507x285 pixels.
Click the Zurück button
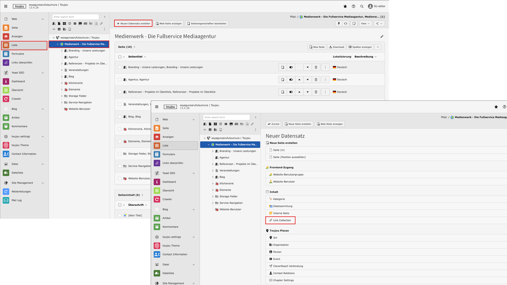click(274, 124)
